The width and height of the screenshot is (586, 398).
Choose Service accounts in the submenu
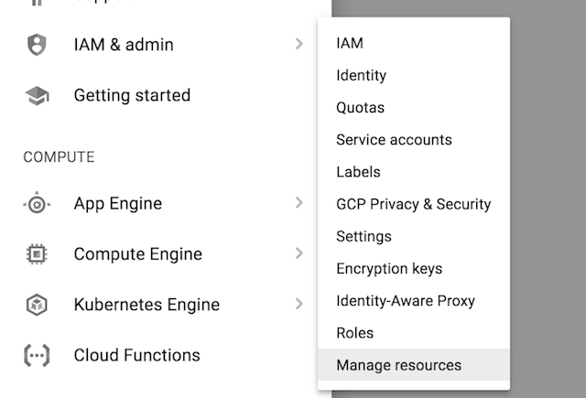[414, 140]
